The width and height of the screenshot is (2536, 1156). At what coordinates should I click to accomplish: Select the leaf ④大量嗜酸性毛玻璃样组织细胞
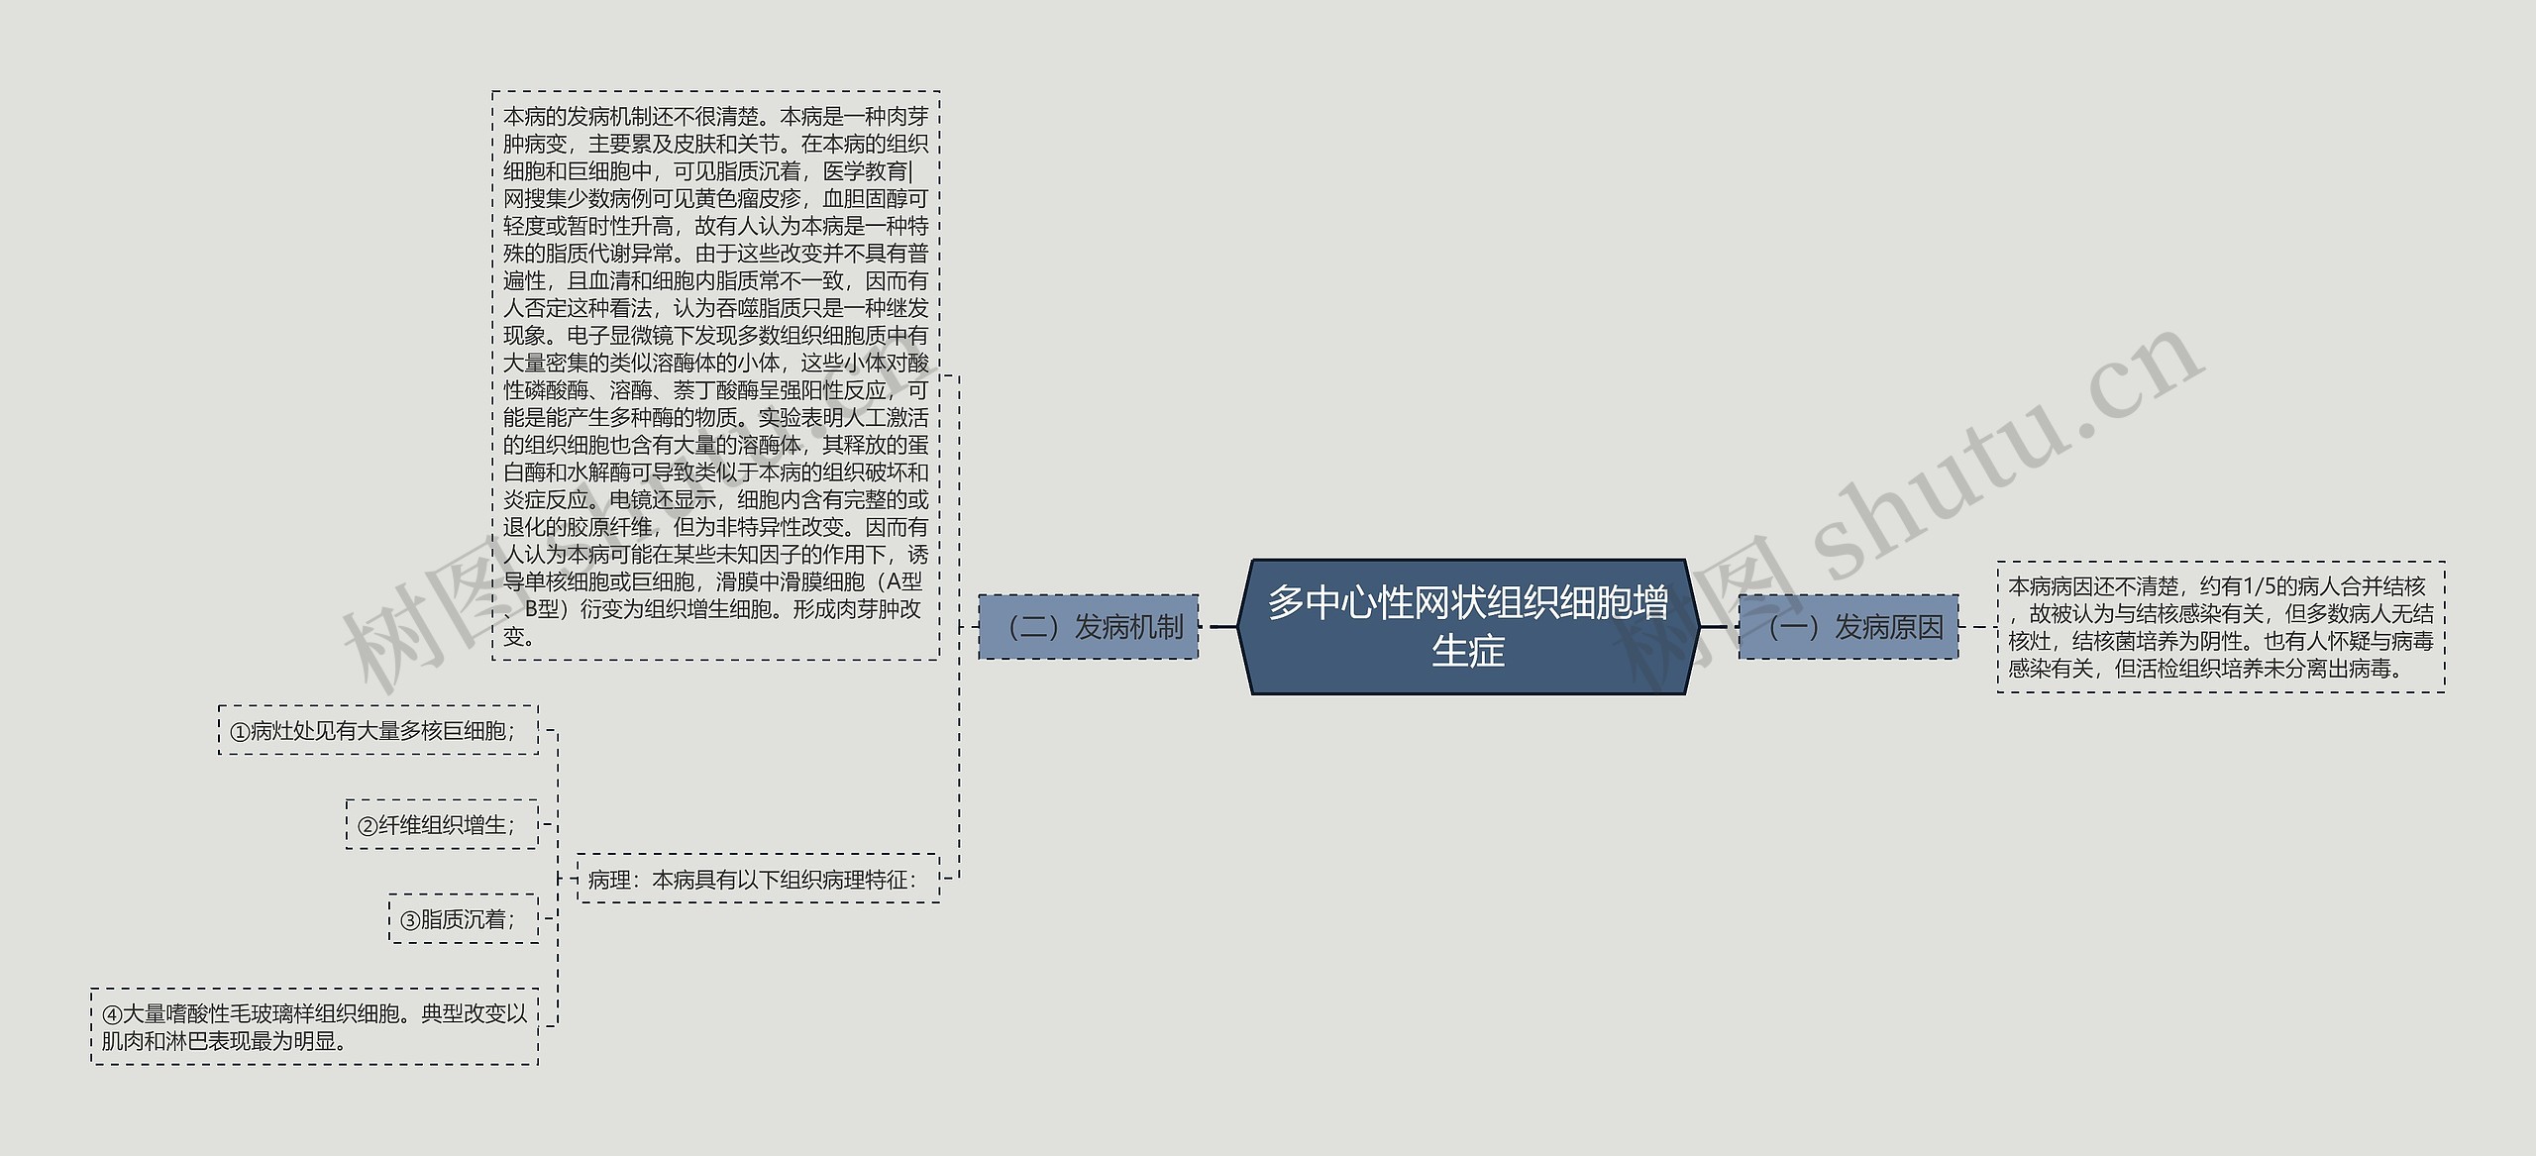[x=315, y=1026]
